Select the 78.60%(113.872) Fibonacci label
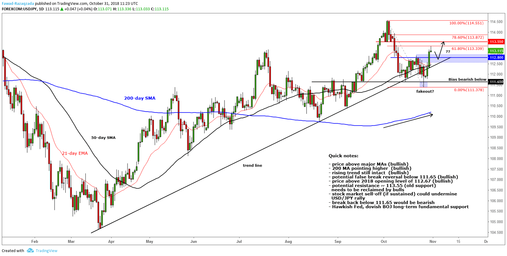This screenshot has height=256, width=507. (468, 37)
